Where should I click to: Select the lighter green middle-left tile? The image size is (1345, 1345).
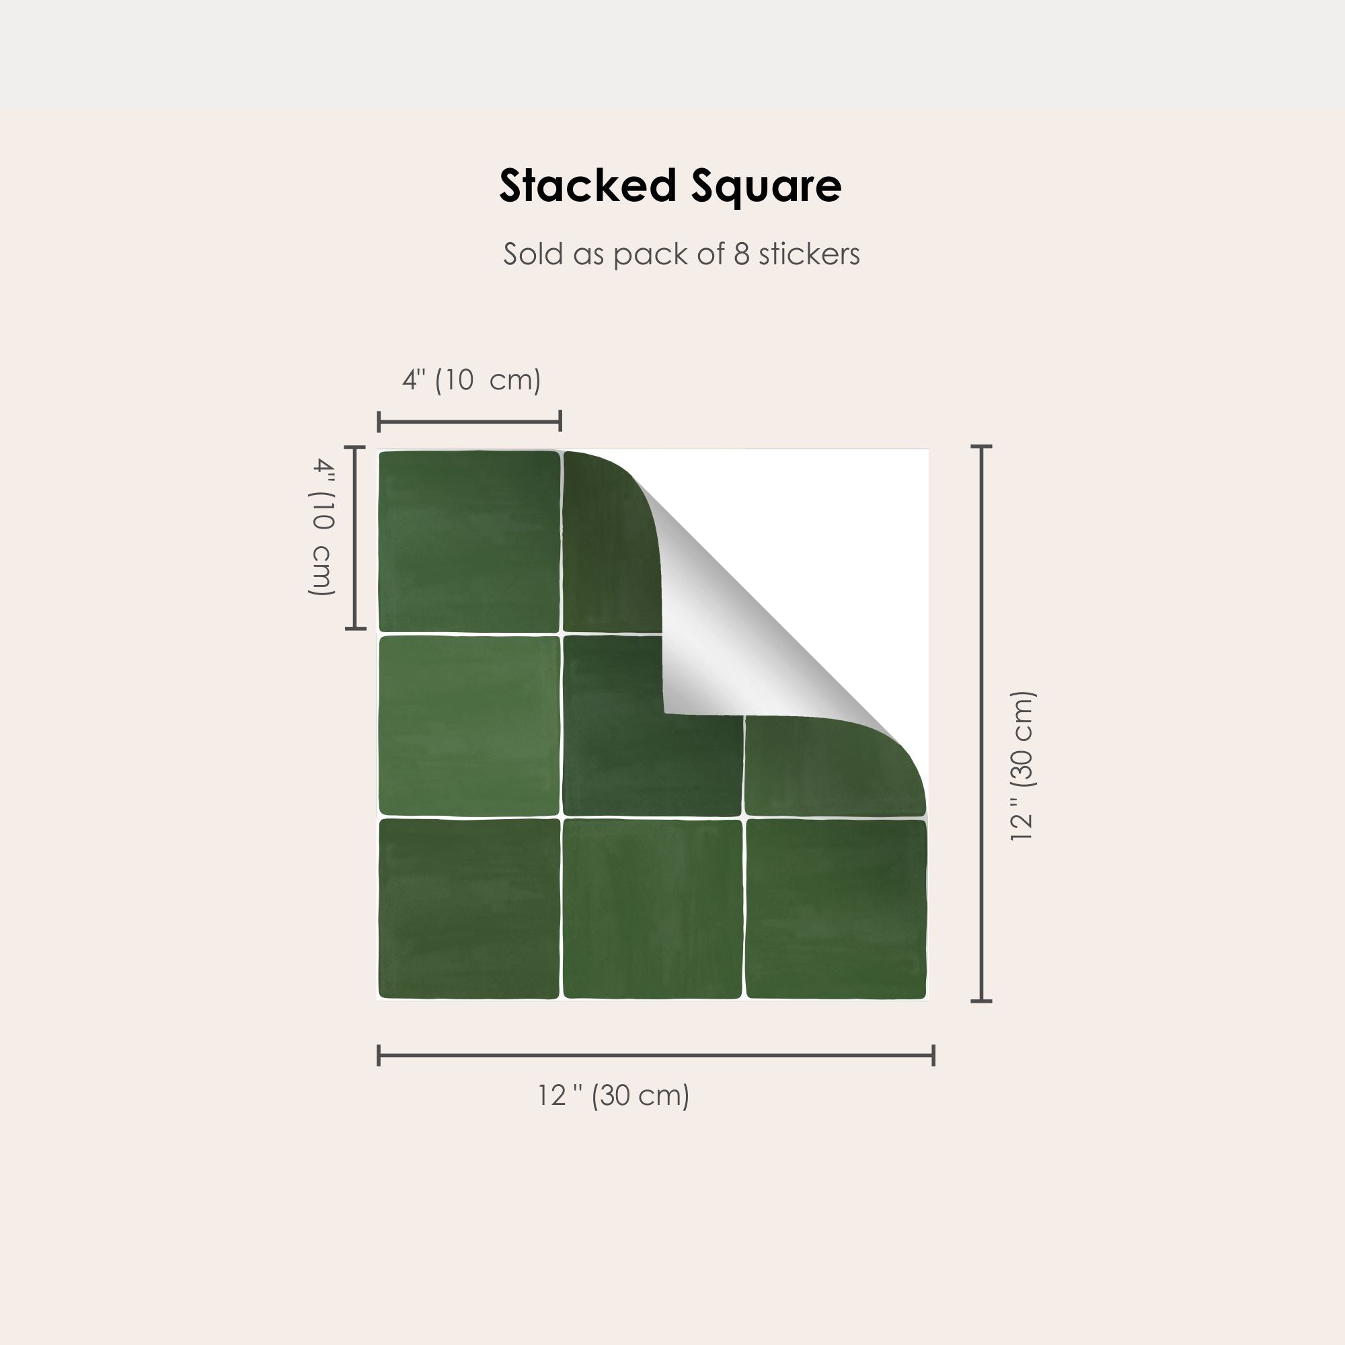click(469, 726)
